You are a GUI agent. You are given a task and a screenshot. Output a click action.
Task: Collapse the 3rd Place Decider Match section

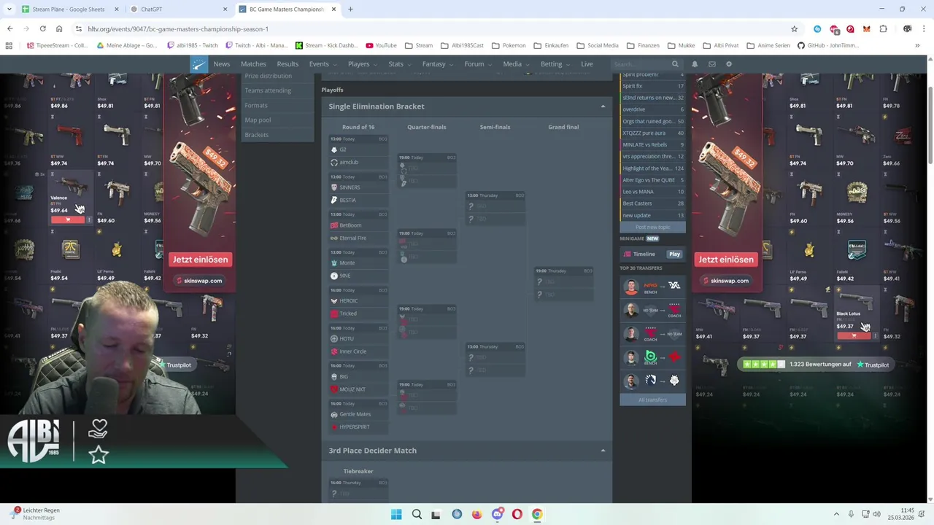603,451
